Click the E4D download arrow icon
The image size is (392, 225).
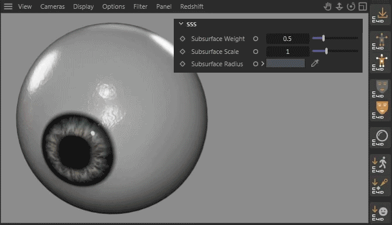380,15
